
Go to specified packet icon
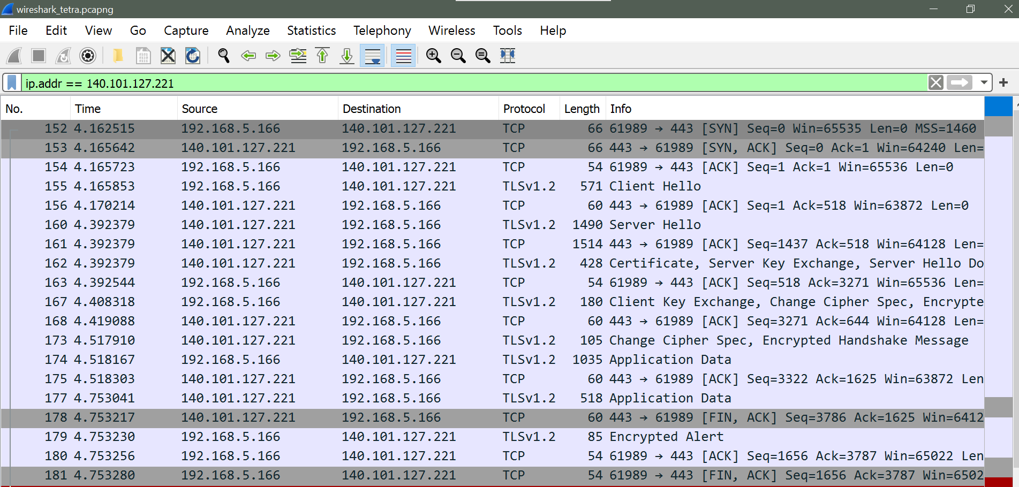[298, 56]
